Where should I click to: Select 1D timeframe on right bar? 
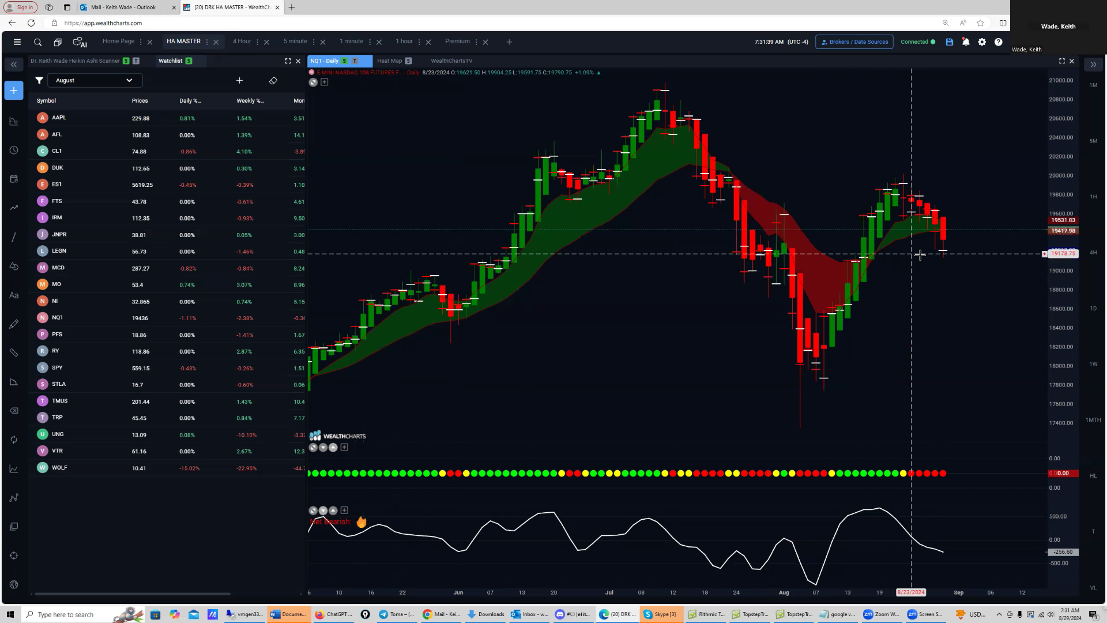[1093, 309]
